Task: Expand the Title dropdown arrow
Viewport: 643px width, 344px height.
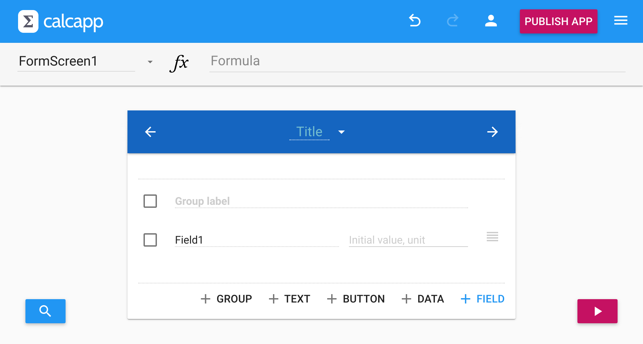Action: tap(342, 132)
